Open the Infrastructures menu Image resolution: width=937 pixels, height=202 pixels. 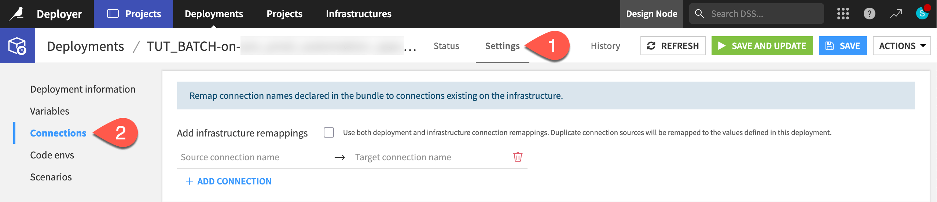point(359,14)
